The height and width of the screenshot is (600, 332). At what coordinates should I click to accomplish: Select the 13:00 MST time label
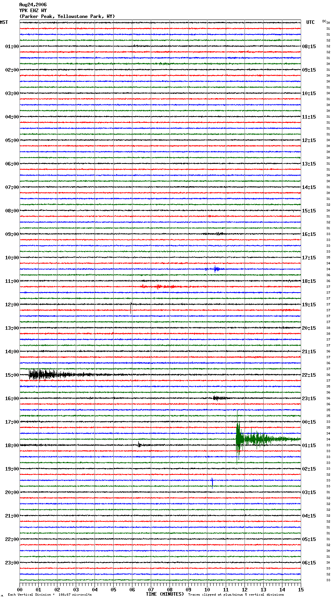[x=12, y=328]
